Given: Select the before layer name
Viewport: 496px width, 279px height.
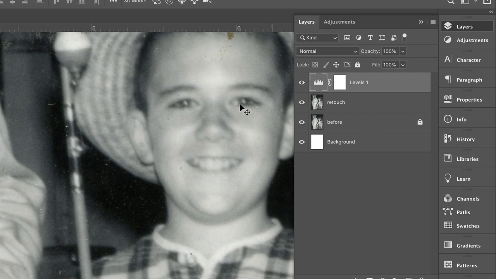Looking at the screenshot, I should pos(334,122).
